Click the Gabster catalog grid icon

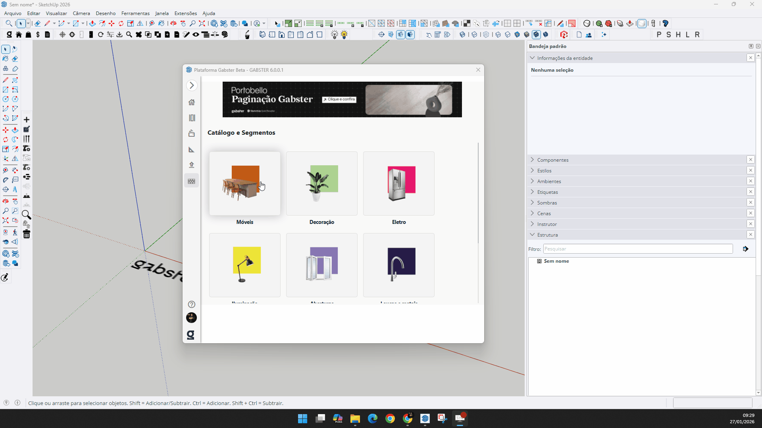[x=192, y=182]
